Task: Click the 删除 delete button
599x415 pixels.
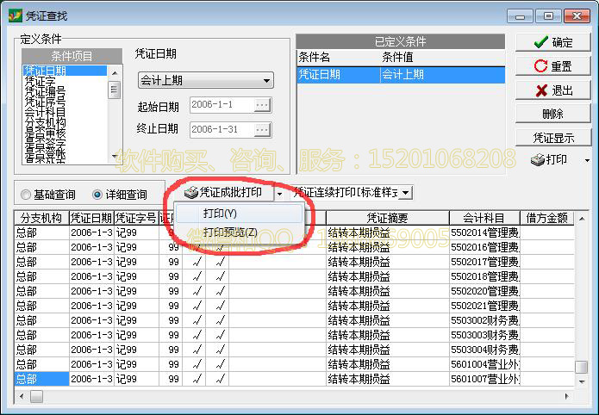Action: coord(552,114)
